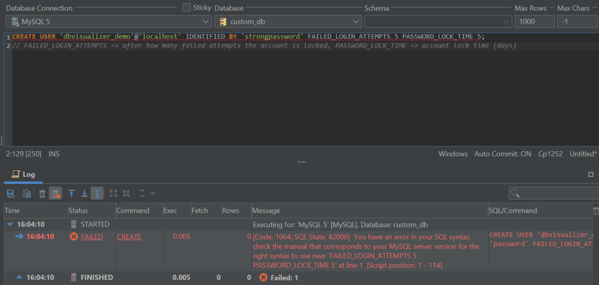Click the FAILED status link
Viewport: 599px width, 285px height.
coord(92,237)
